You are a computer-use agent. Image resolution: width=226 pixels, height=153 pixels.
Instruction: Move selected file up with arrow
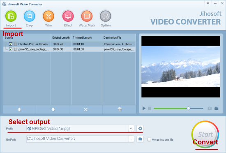tap(19, 109)
